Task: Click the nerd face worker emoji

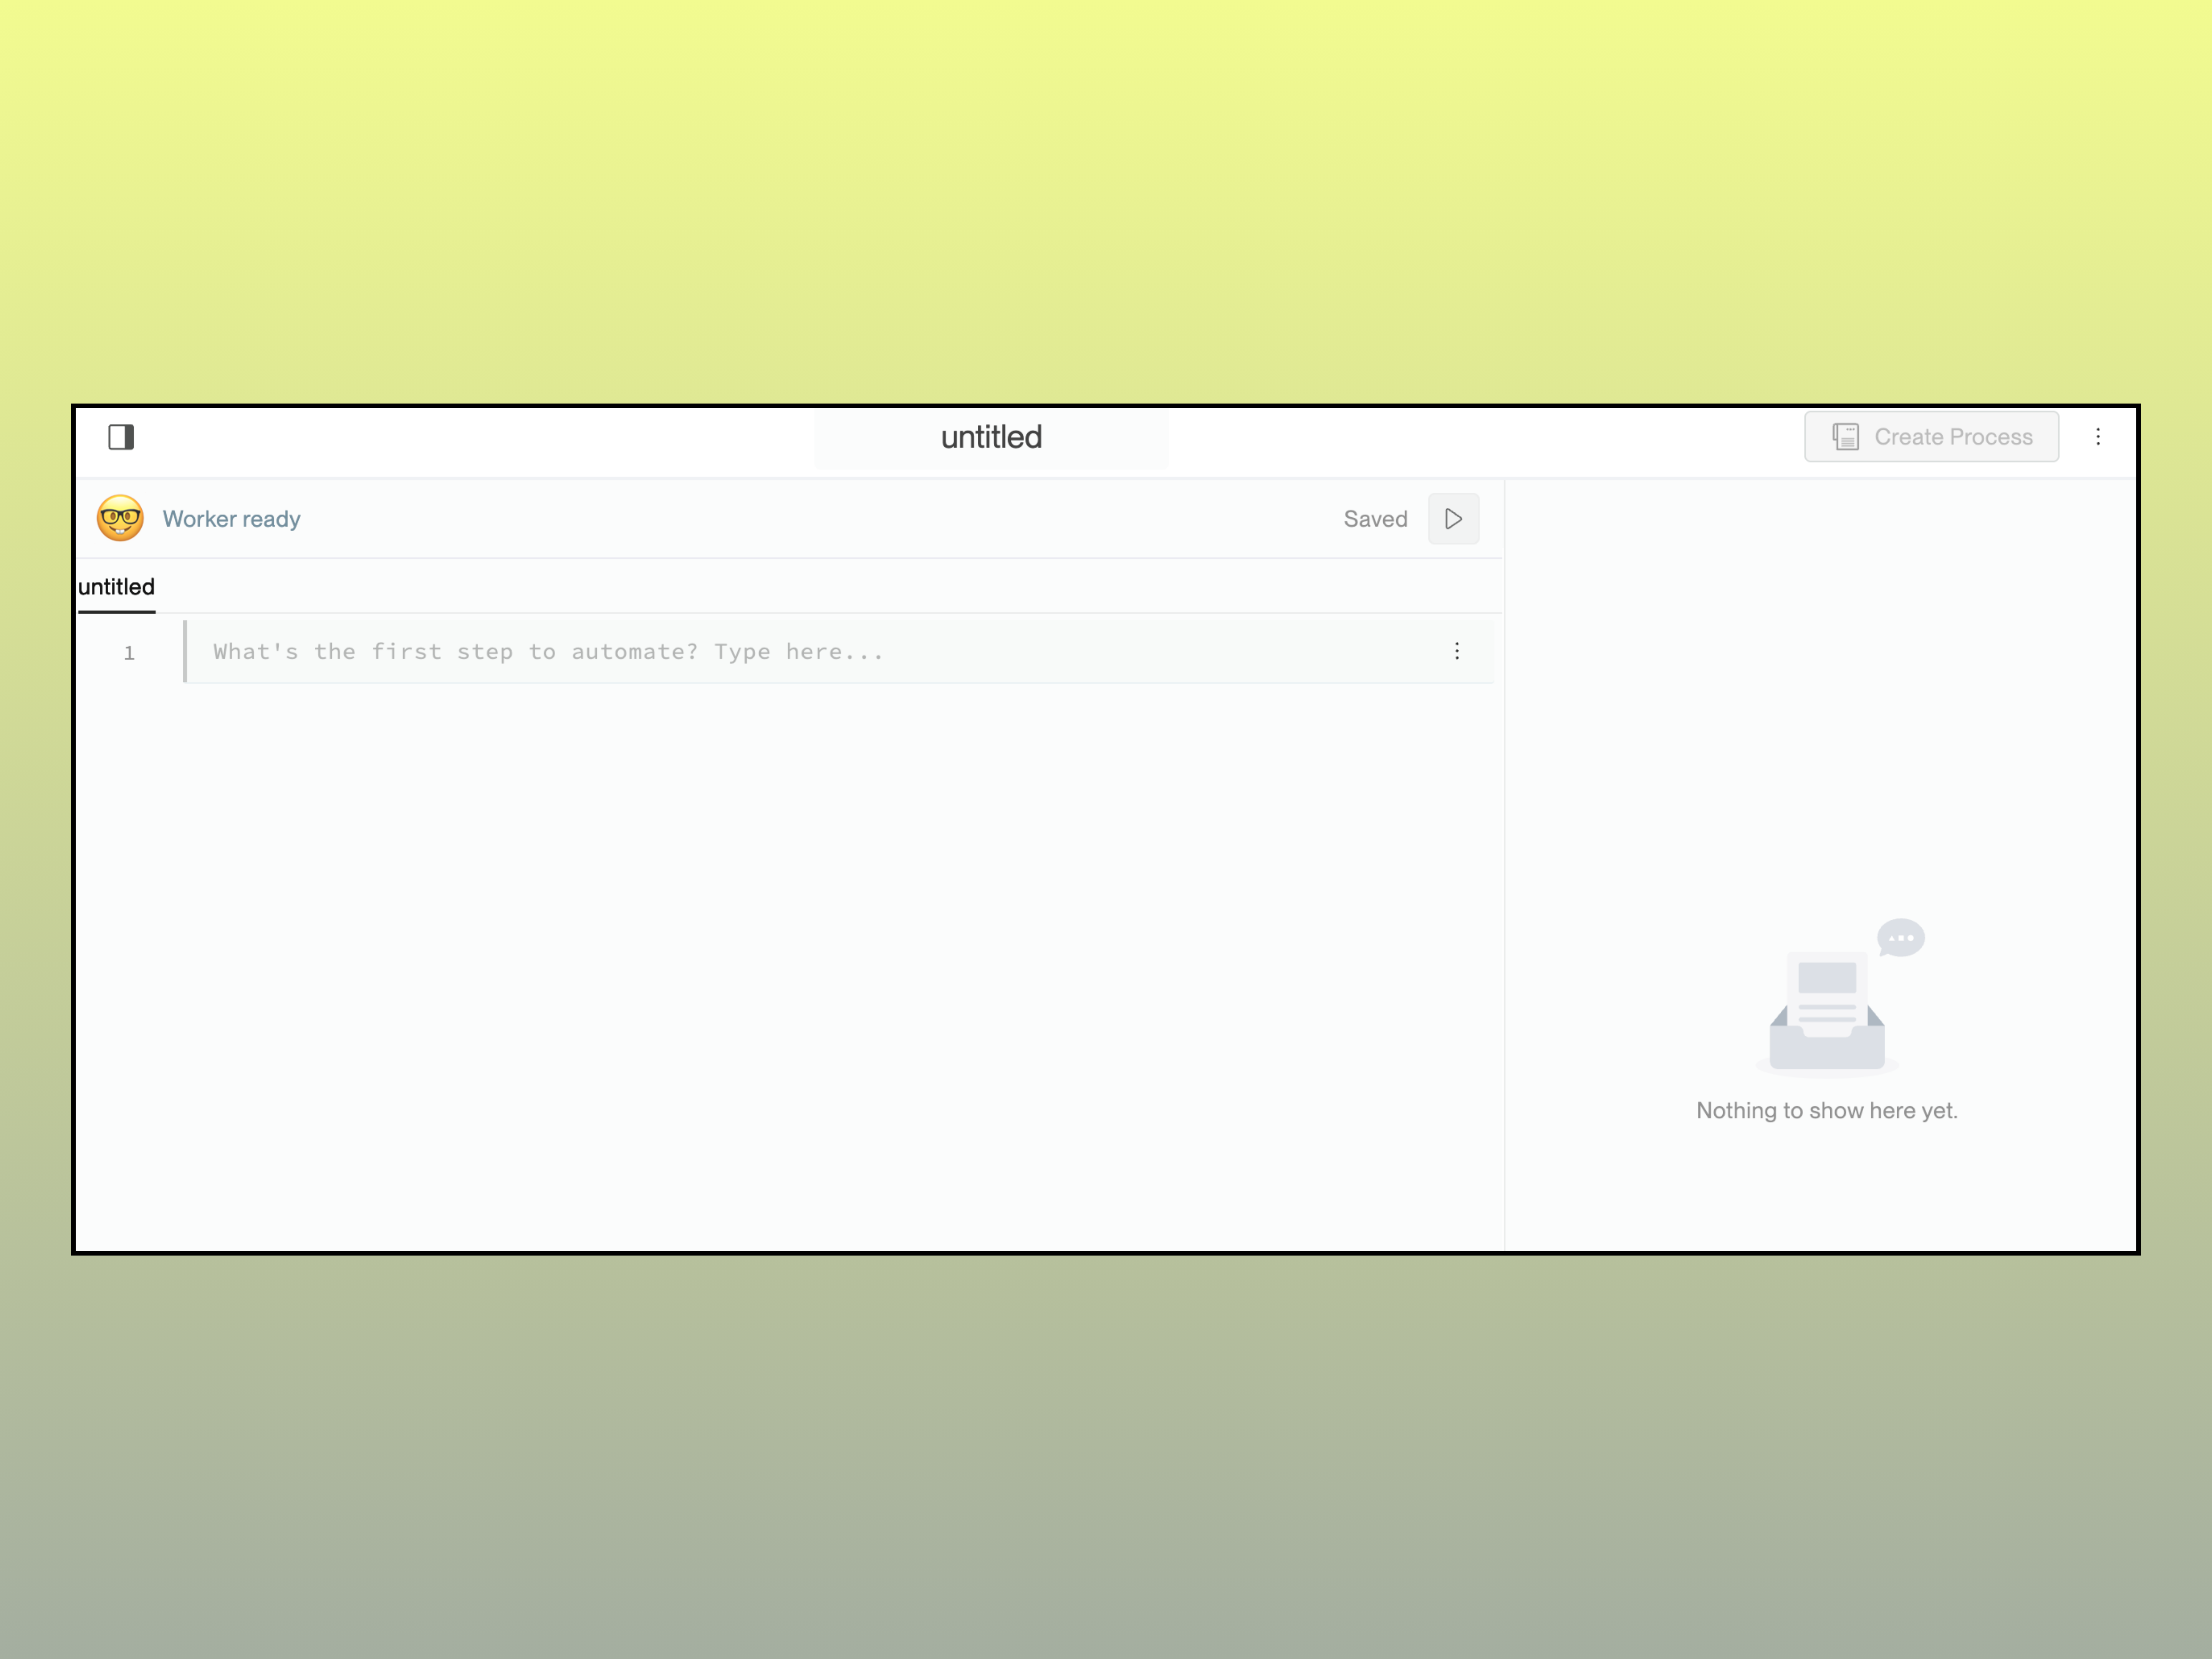Action: click(x=120, y=518)
